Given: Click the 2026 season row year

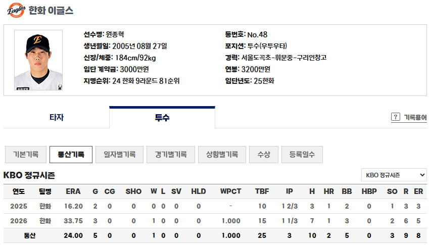Looking at the screenshot, I should 19,221.
